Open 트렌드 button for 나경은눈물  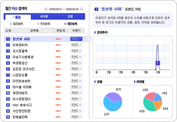coord(76,75)
